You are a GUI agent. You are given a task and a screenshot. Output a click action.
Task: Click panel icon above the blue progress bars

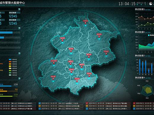(x=19, y=28)
